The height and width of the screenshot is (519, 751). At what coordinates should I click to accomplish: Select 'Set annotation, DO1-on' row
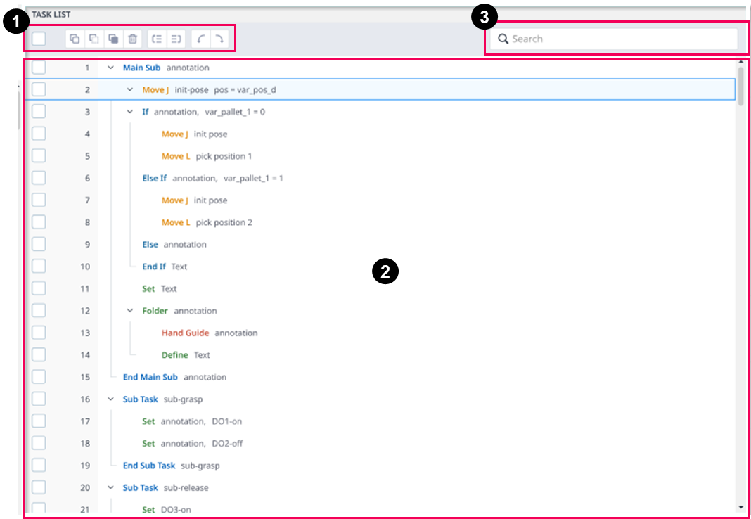pyautogui.click(x=380, y=421)
